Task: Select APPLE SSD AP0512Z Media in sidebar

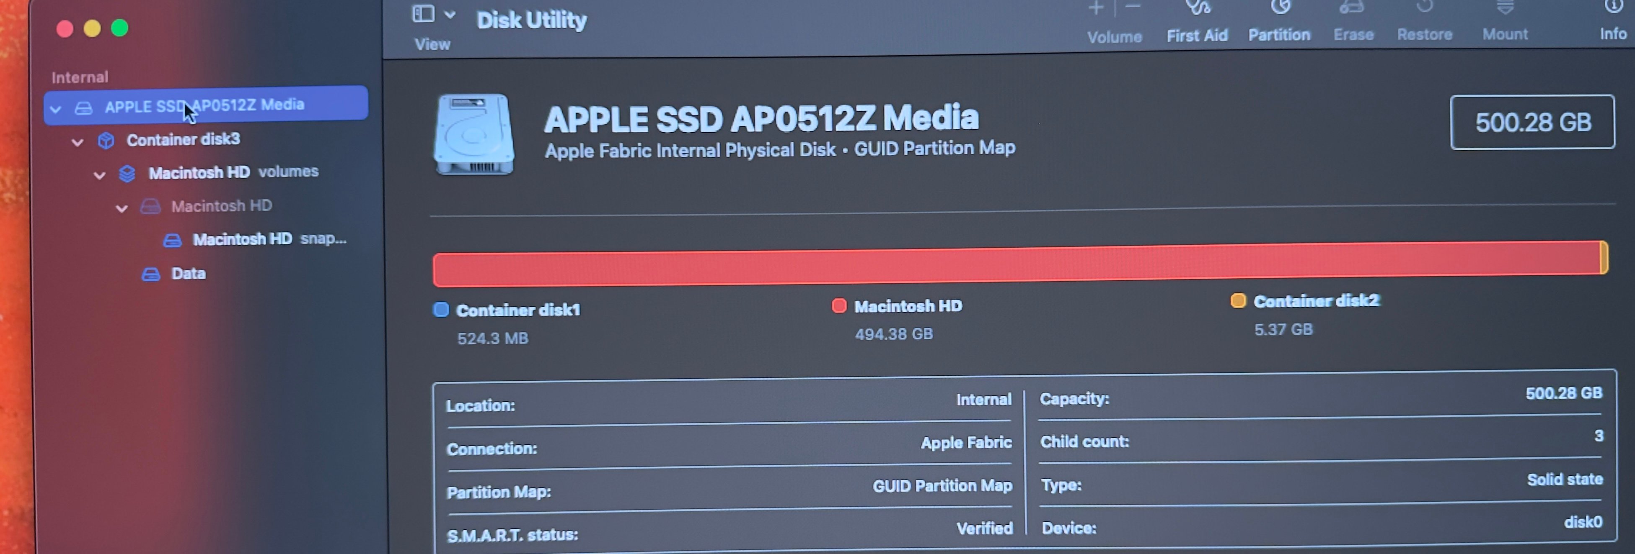Action: click(206, 105)
